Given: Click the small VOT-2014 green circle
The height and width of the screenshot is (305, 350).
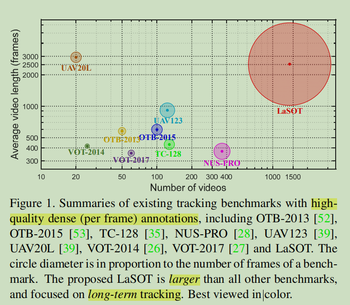Looking at the screenshot, I should tap(87, 146).
